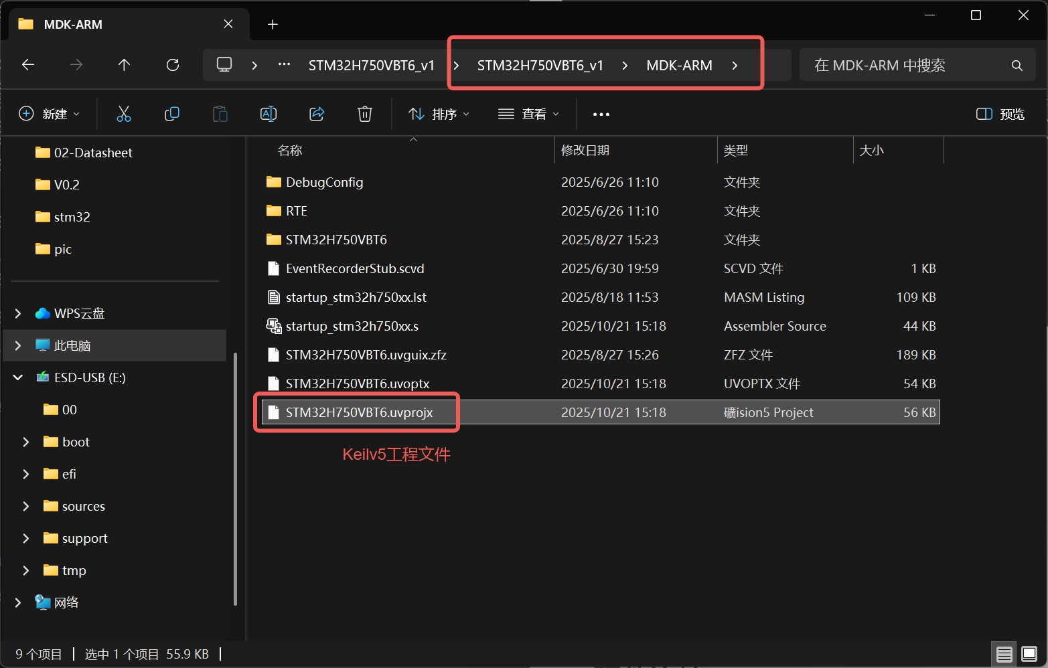This screenshot has height=668, width=1048.
Task: Collapse ESD-USB (E:) tree node
Action: 18,378
